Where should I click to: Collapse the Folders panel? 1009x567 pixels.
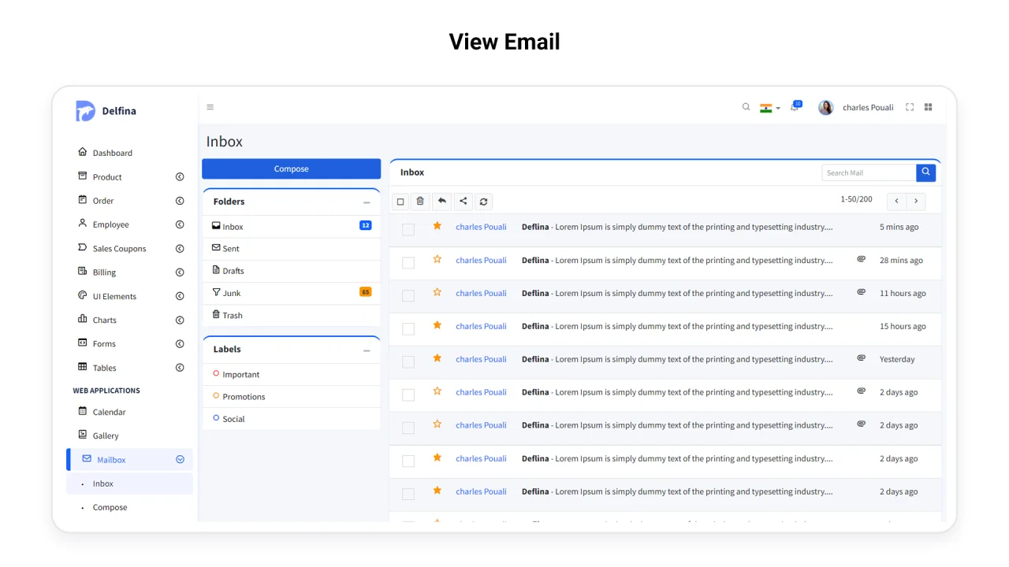(x=367, y=202)
